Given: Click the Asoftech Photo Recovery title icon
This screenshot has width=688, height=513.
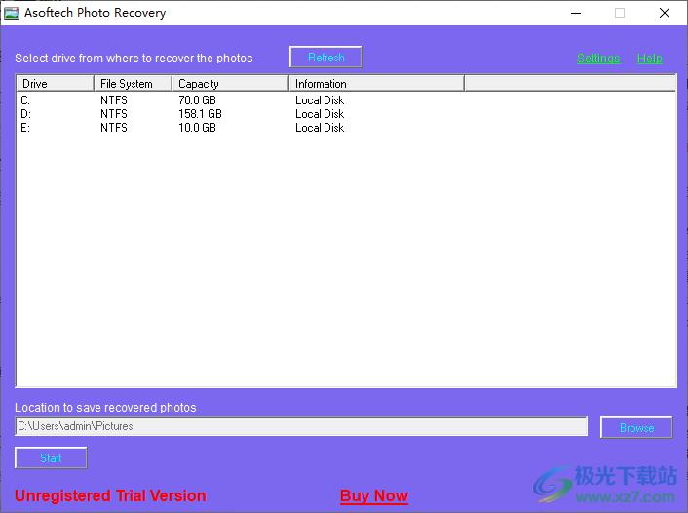Looking at the screenshot, I should (x=12, y=13).
